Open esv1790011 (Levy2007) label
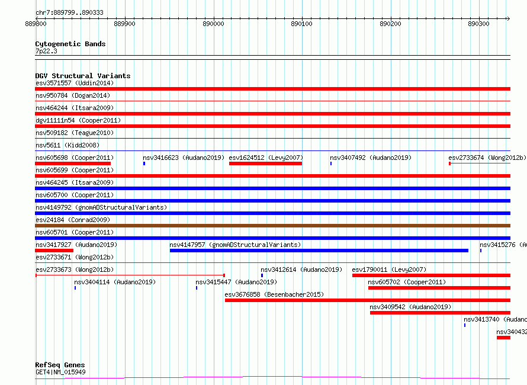Image resolution: width=527 pixels, height=385 pixels. pos(389,269)
